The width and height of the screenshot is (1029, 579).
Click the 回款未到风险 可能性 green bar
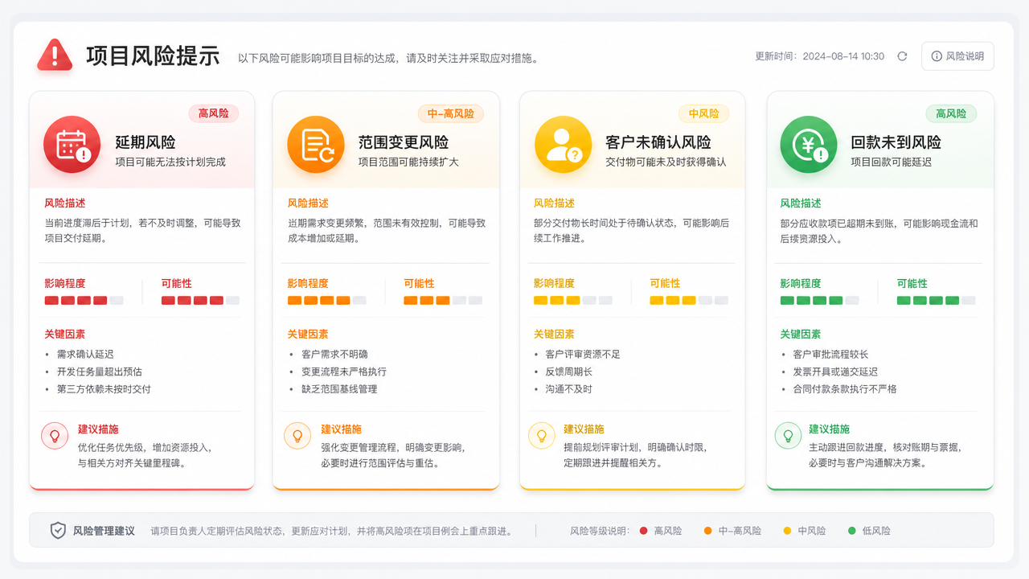[936, 300]
